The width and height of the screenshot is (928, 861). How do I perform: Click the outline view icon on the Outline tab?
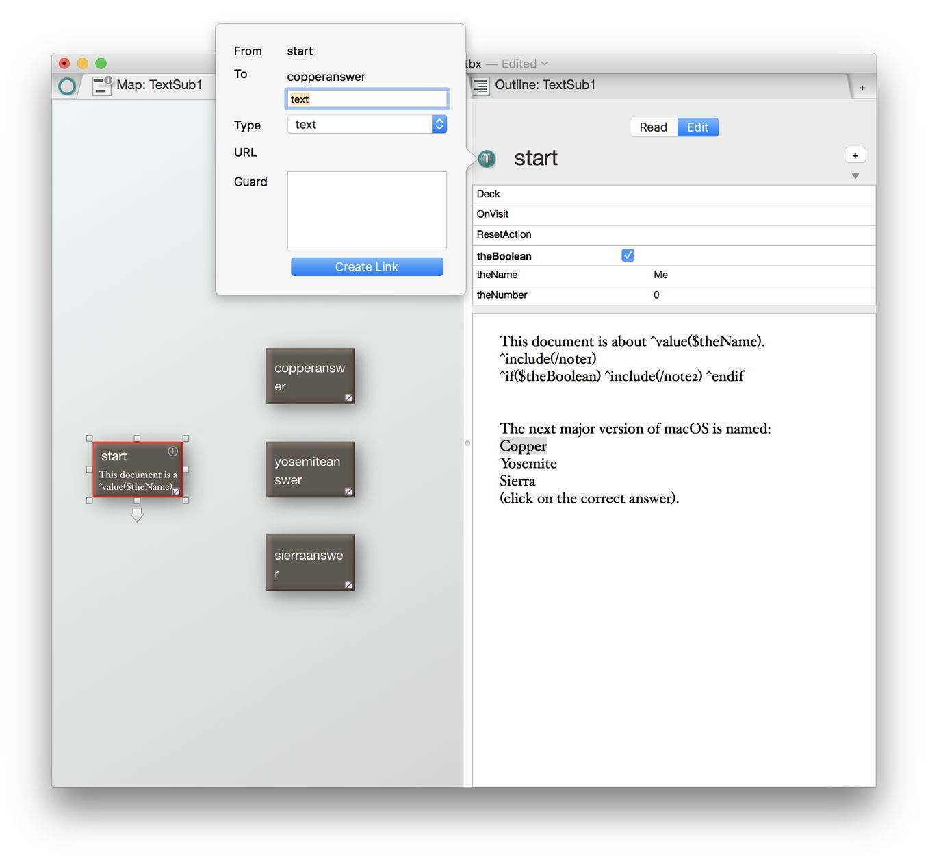(480, 85)
